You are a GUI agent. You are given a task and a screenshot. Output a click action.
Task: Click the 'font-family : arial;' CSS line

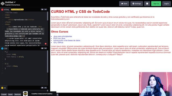pos(15,57)
